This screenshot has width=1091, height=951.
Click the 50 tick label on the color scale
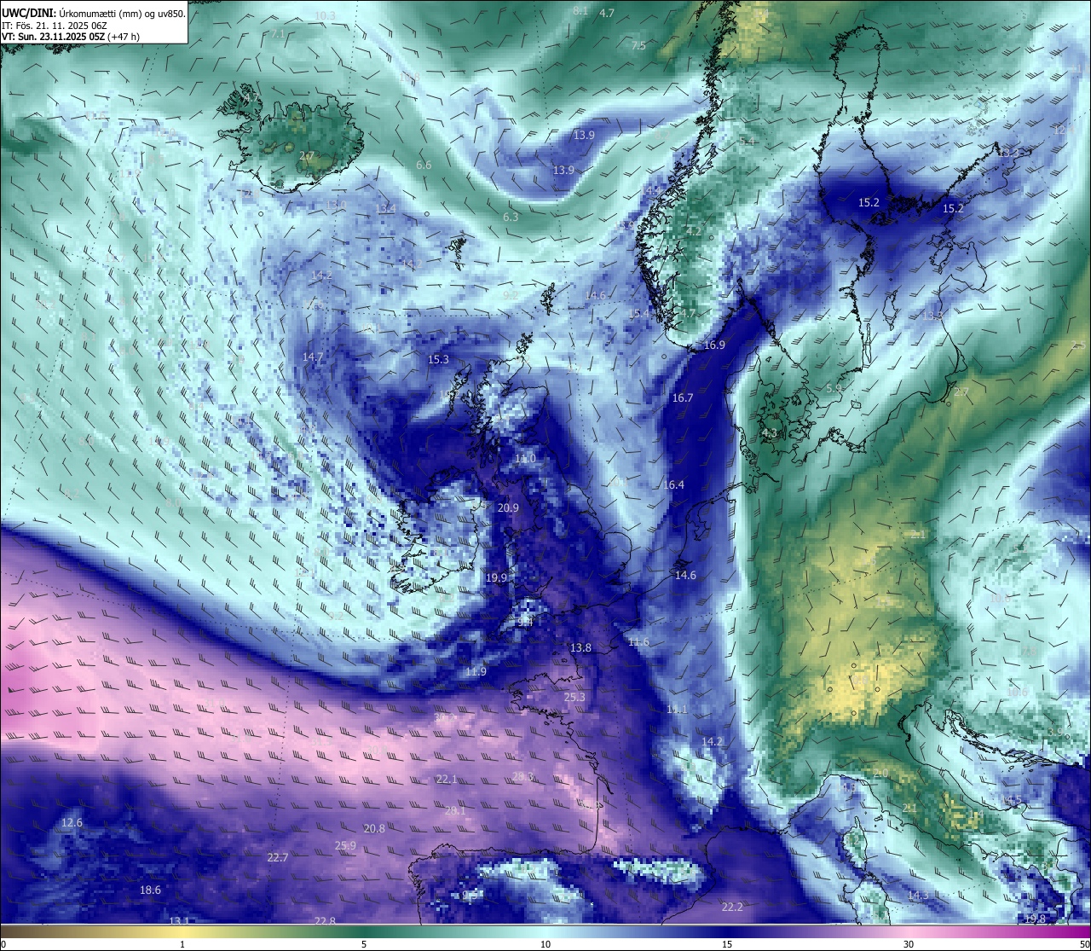coord(1084,944)
